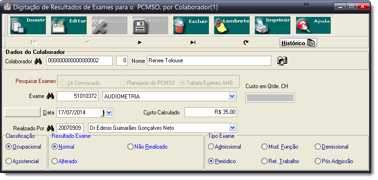
Task: Select Pós Admissão exam type
Action: tap(334, 161)
